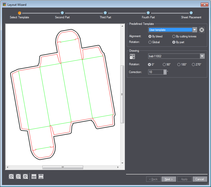Go to the Sheet Placement step
This screenshot has height=187, width=211.
pos(191,13)
